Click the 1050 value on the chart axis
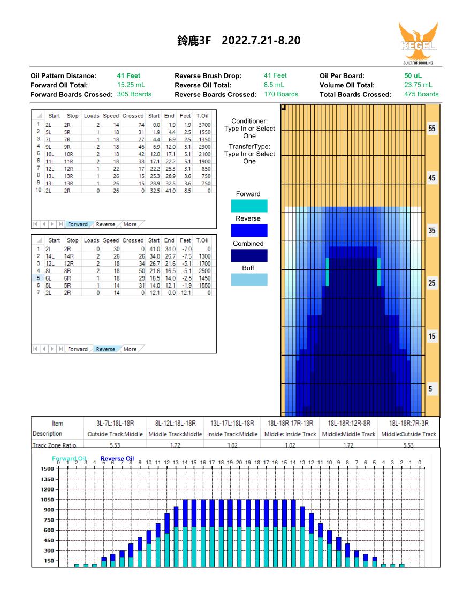The height and width of the screenshot is (589, 455). pos(48,500)
